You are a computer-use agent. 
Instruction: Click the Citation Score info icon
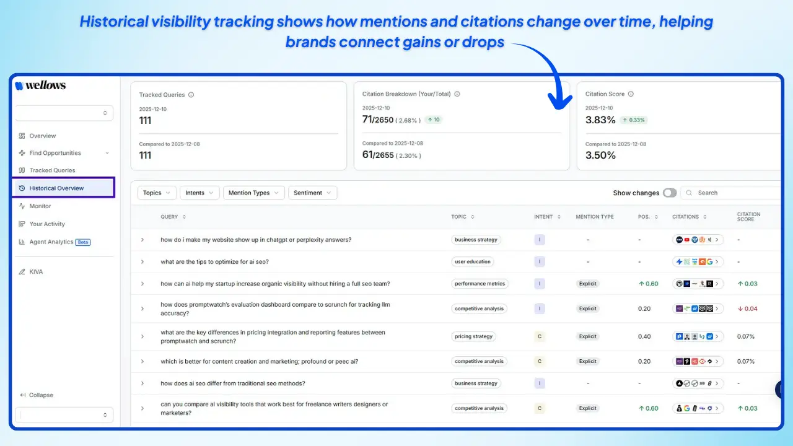631,94
